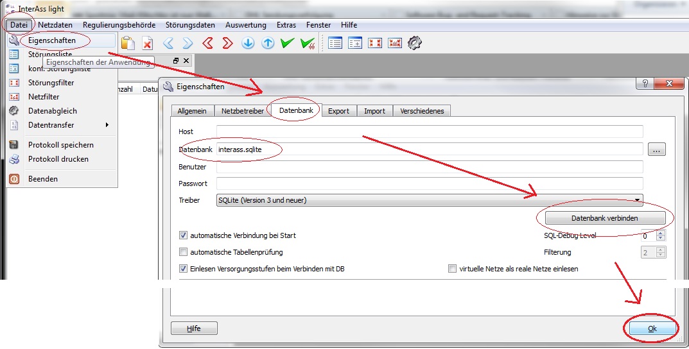Switch to the Verschiedenes tab
The height and width of the screenshot is (349, 689).
tap(422, 111)
